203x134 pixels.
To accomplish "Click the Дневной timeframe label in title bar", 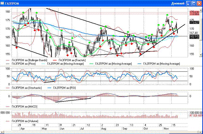I will coord(178,3).
